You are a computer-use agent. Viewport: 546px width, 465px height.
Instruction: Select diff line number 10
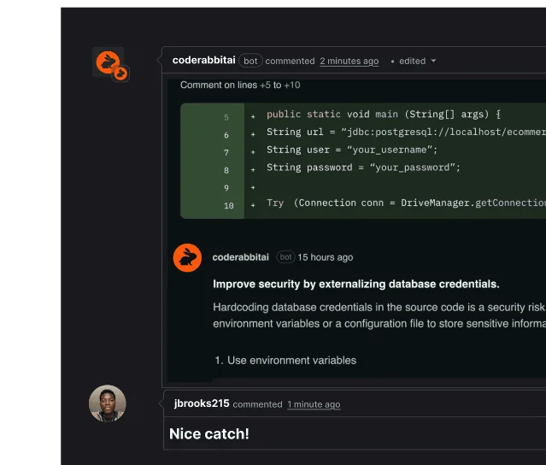pyautogui.click(x=229, y=206)
